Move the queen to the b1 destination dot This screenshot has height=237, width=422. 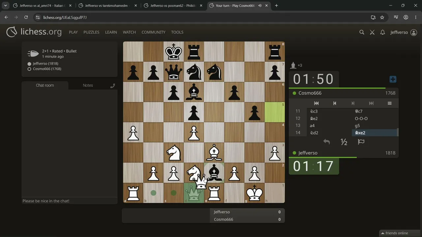(153, 193)
